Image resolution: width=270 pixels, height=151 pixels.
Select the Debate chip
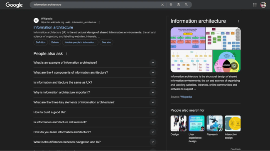[x=55, y=42]
